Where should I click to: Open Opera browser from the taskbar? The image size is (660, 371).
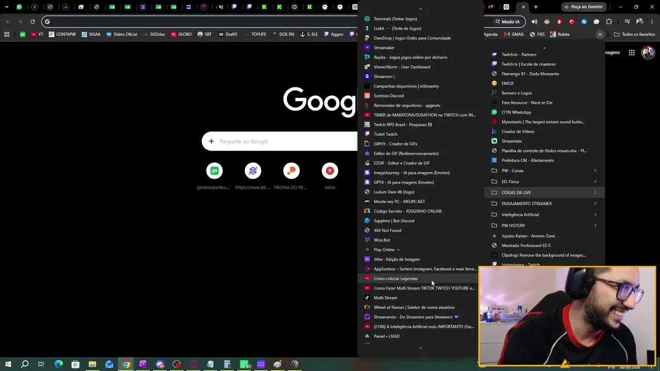coord(193,364)
